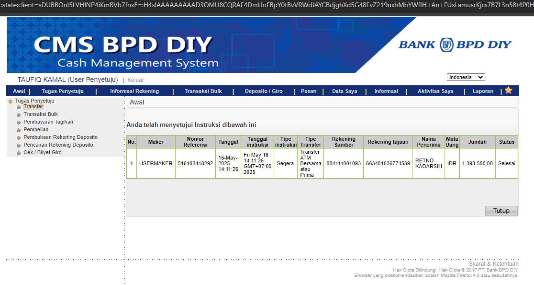
Task: Click the USERMAKER cell
Action: tap(156, 163)
